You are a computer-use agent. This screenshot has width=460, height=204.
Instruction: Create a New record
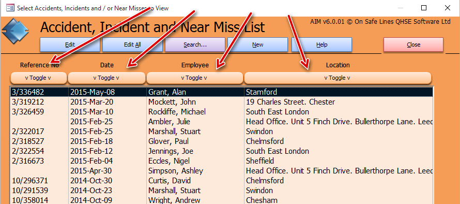pos(257,45)
